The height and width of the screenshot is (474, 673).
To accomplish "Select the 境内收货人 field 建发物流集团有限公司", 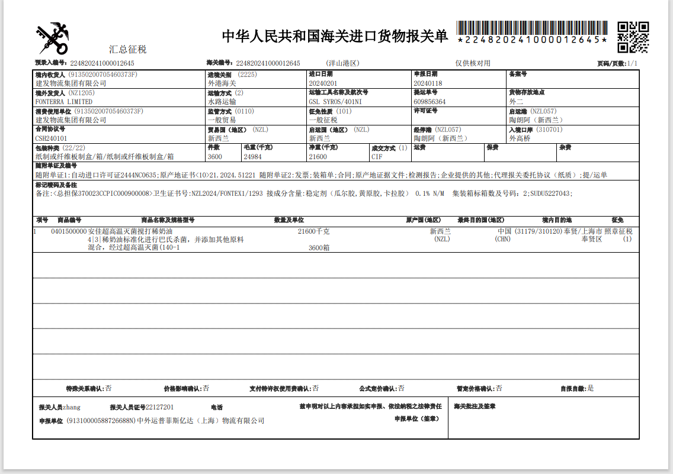I will coord(70,83).
